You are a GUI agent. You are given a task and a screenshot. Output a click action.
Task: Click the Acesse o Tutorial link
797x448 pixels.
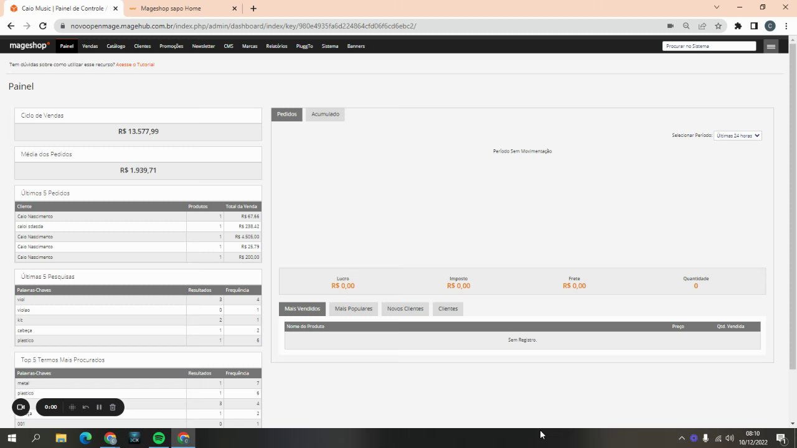(135, 65)
